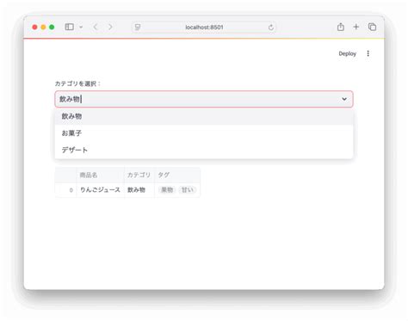This screenshot has height=321, width=408.
Task: Click the page reader icon in address bar
Action: tap(138, 28)
